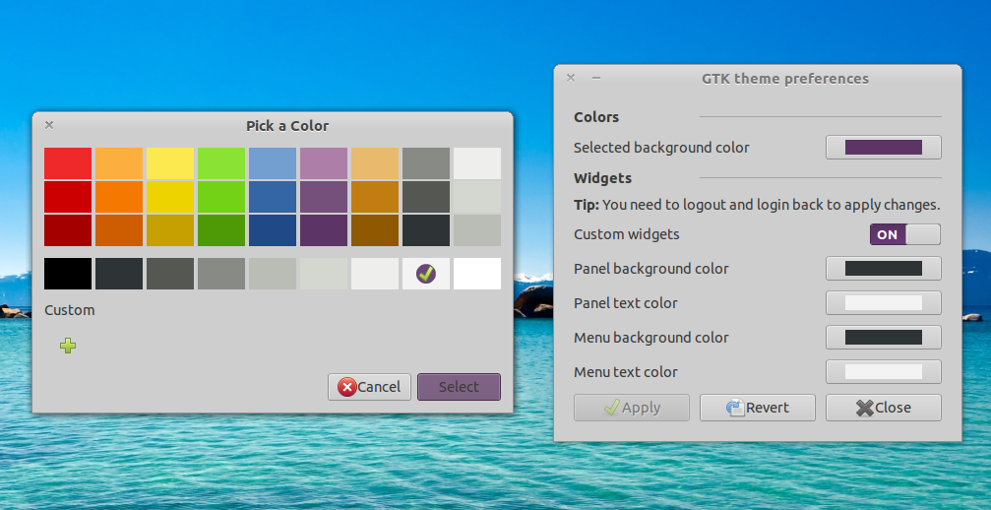Choose the pure white swatch at row end
The width and height of the screenshot is (991, 510).
pyautogui.click(x=477, y=274)
